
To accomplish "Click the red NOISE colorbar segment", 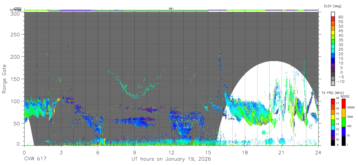I will pyautogui.click(x=344, y=103).
